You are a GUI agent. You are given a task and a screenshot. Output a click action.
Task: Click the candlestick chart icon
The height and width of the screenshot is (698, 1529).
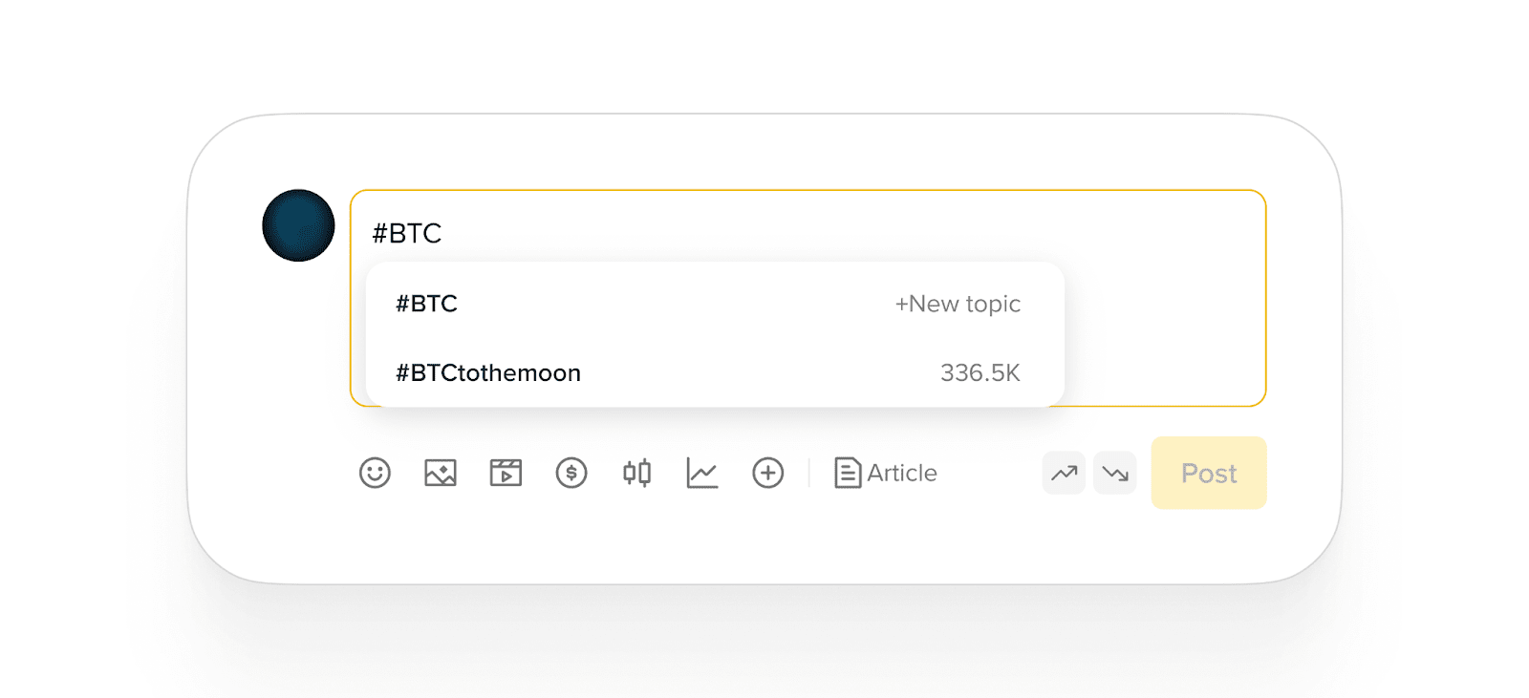[x=636, y=473]
